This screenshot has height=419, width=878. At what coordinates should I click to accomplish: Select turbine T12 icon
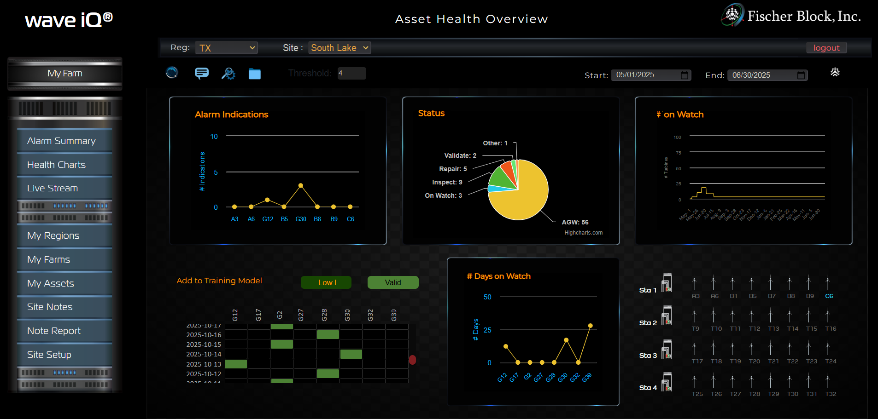tap(751, 316)
